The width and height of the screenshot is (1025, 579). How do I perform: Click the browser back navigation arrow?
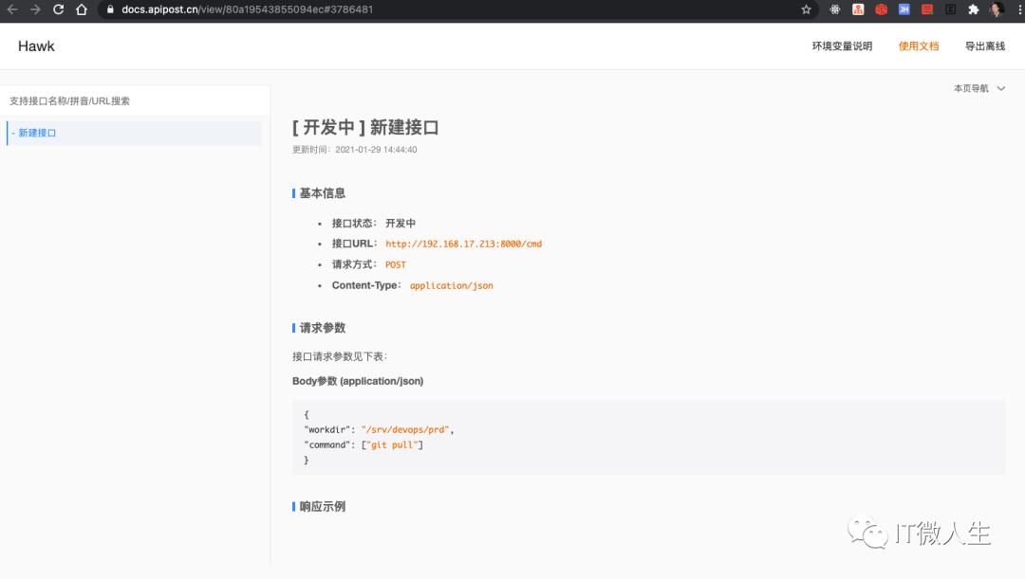[13, 10]
